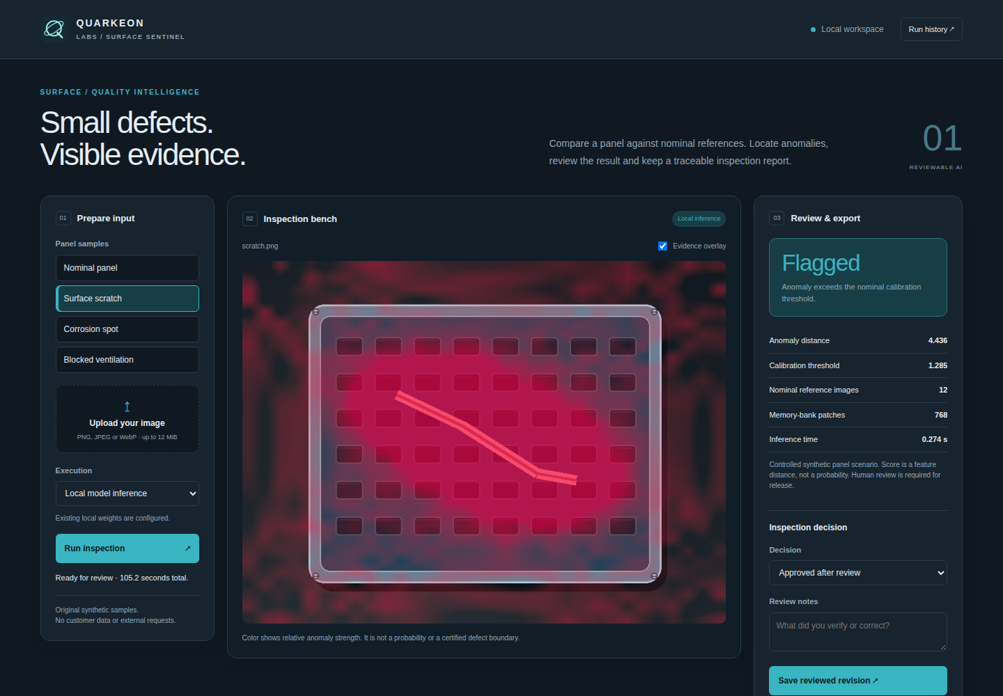Click the Calibration threshold value 1.285

point(938,365)
